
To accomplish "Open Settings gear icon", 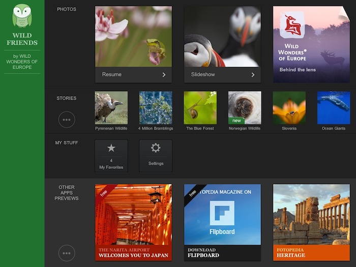I will [x=156, y=148].
